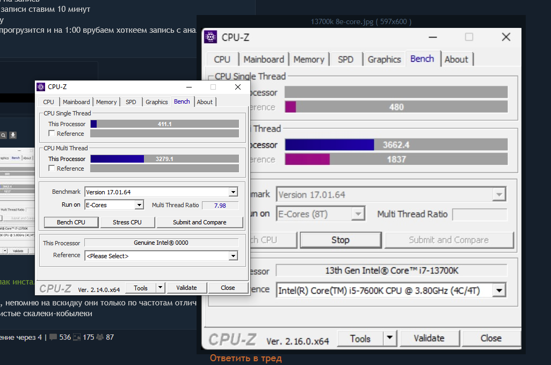Click the 'Ответить в тред' link
Screen dimensions: 551x365
pos(245,358)
